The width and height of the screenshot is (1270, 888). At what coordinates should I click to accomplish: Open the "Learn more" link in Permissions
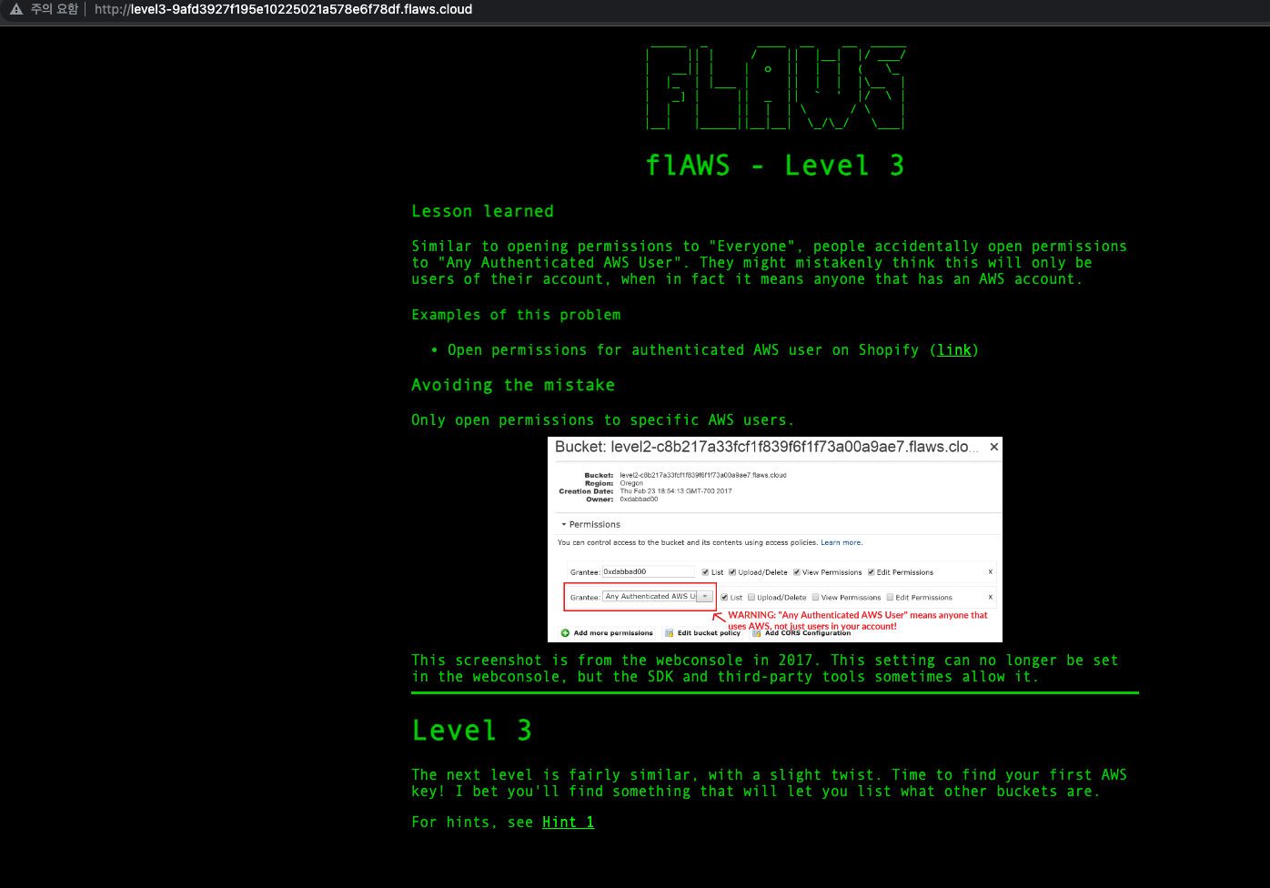[x=841, y=542]
